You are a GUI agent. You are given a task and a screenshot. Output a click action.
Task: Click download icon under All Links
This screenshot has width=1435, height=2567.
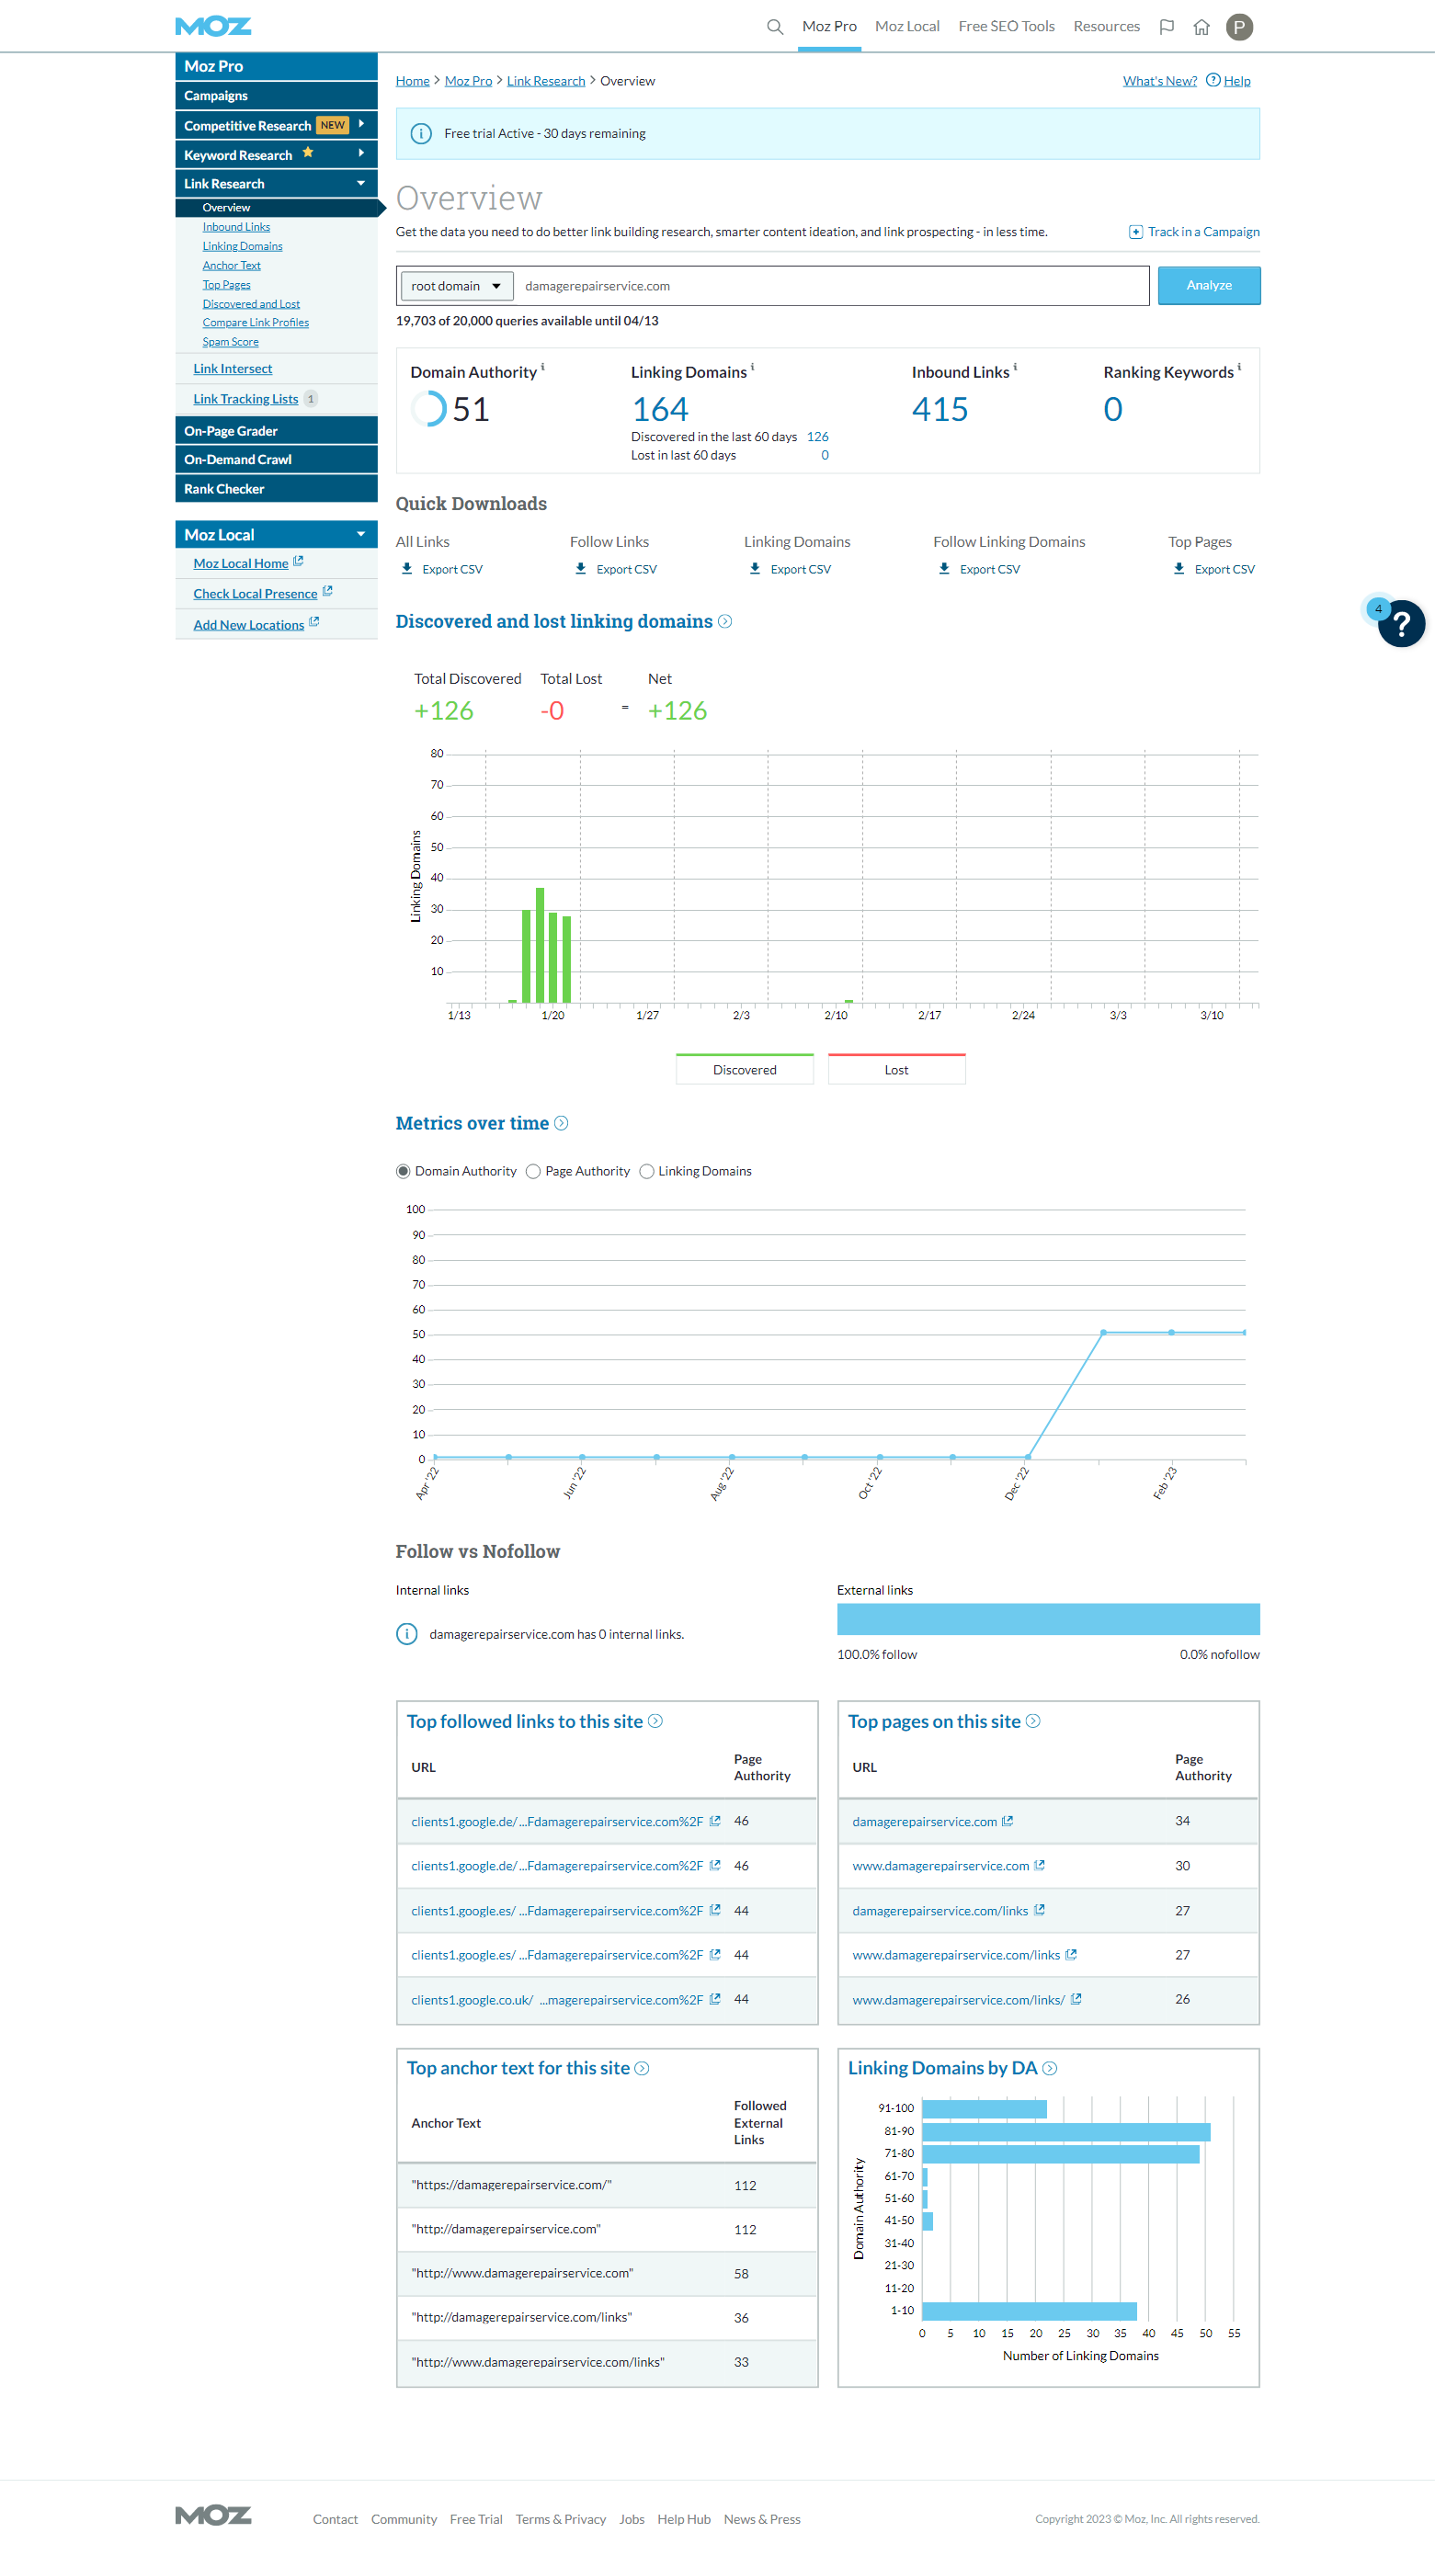click(406, 569)
